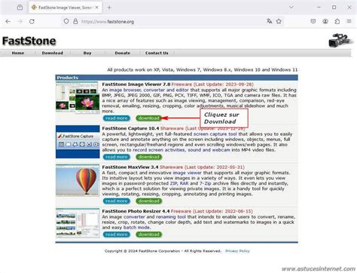The width and height of the screenshot is (357, 273).
Task: Click read more for FastStone Image Viewer
Action: pos(117,118)
